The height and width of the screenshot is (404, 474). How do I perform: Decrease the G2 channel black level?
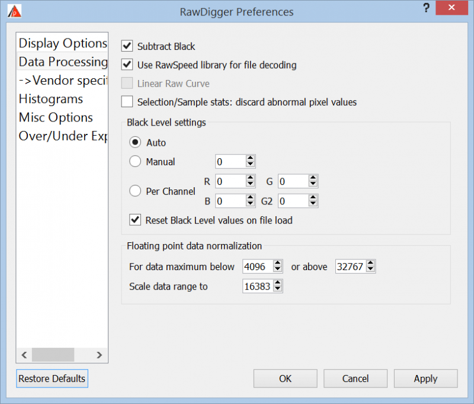pyautogui.click(x=313, y=204)
